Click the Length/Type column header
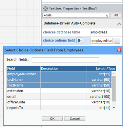 coord(101,69)
